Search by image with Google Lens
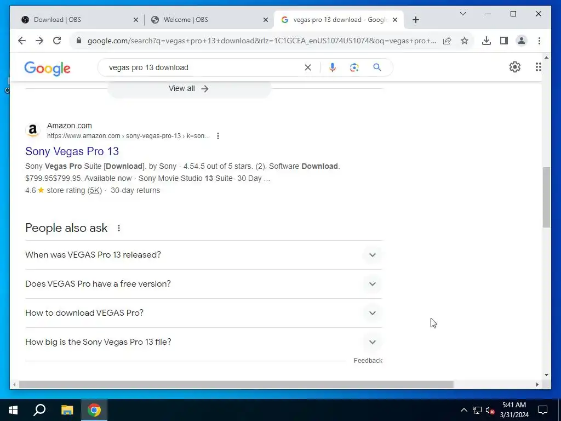Image resolution: width=561 pixels, height=421 pixels. [x=354, y=67]
